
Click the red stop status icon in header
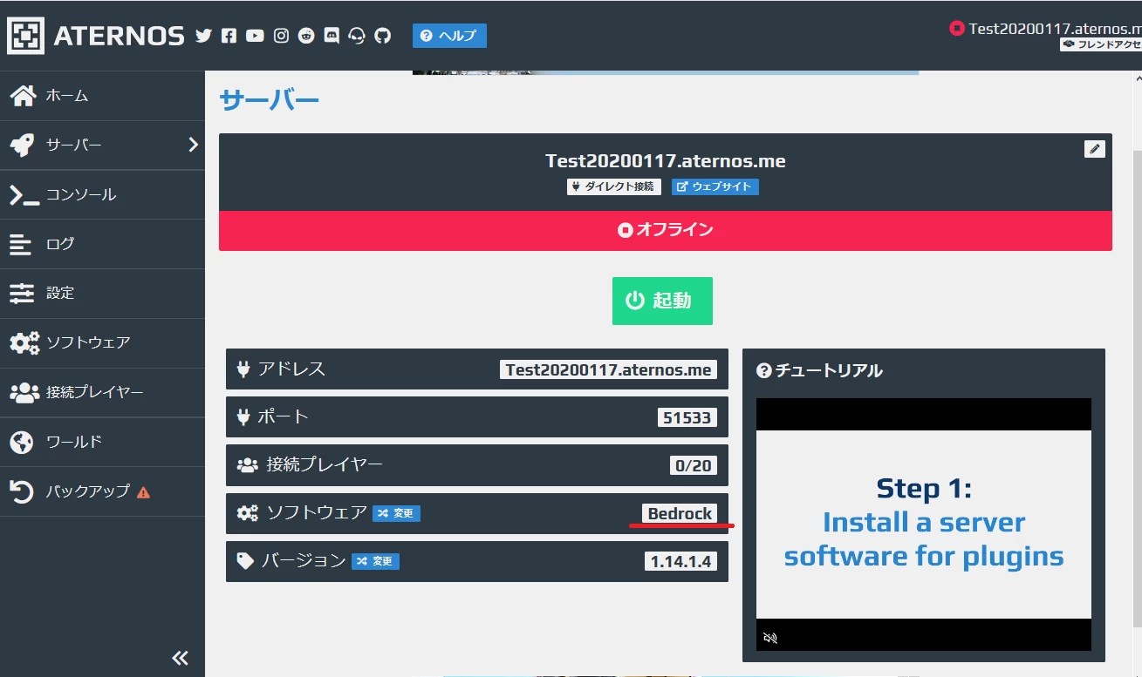pyautogui.click(x=957, y=28)
